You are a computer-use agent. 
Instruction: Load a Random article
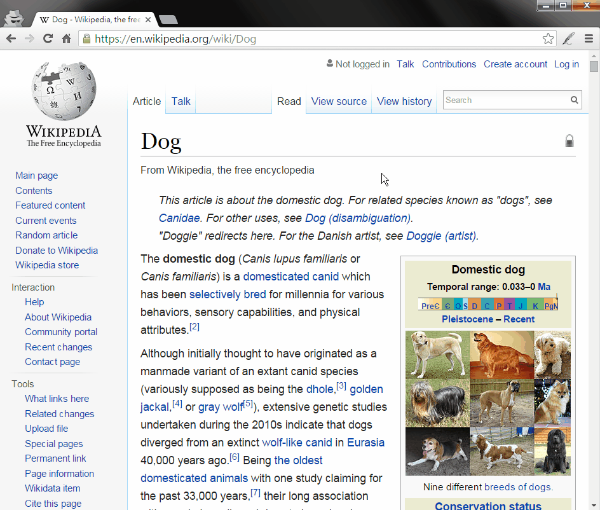46,235
